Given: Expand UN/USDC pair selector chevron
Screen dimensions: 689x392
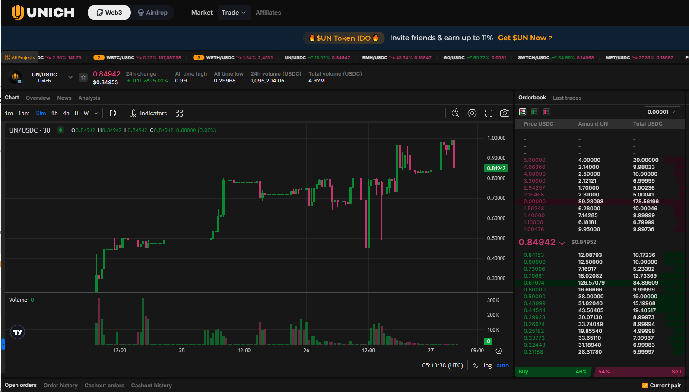Looking at the screenshot, I should tap(70, 77).
